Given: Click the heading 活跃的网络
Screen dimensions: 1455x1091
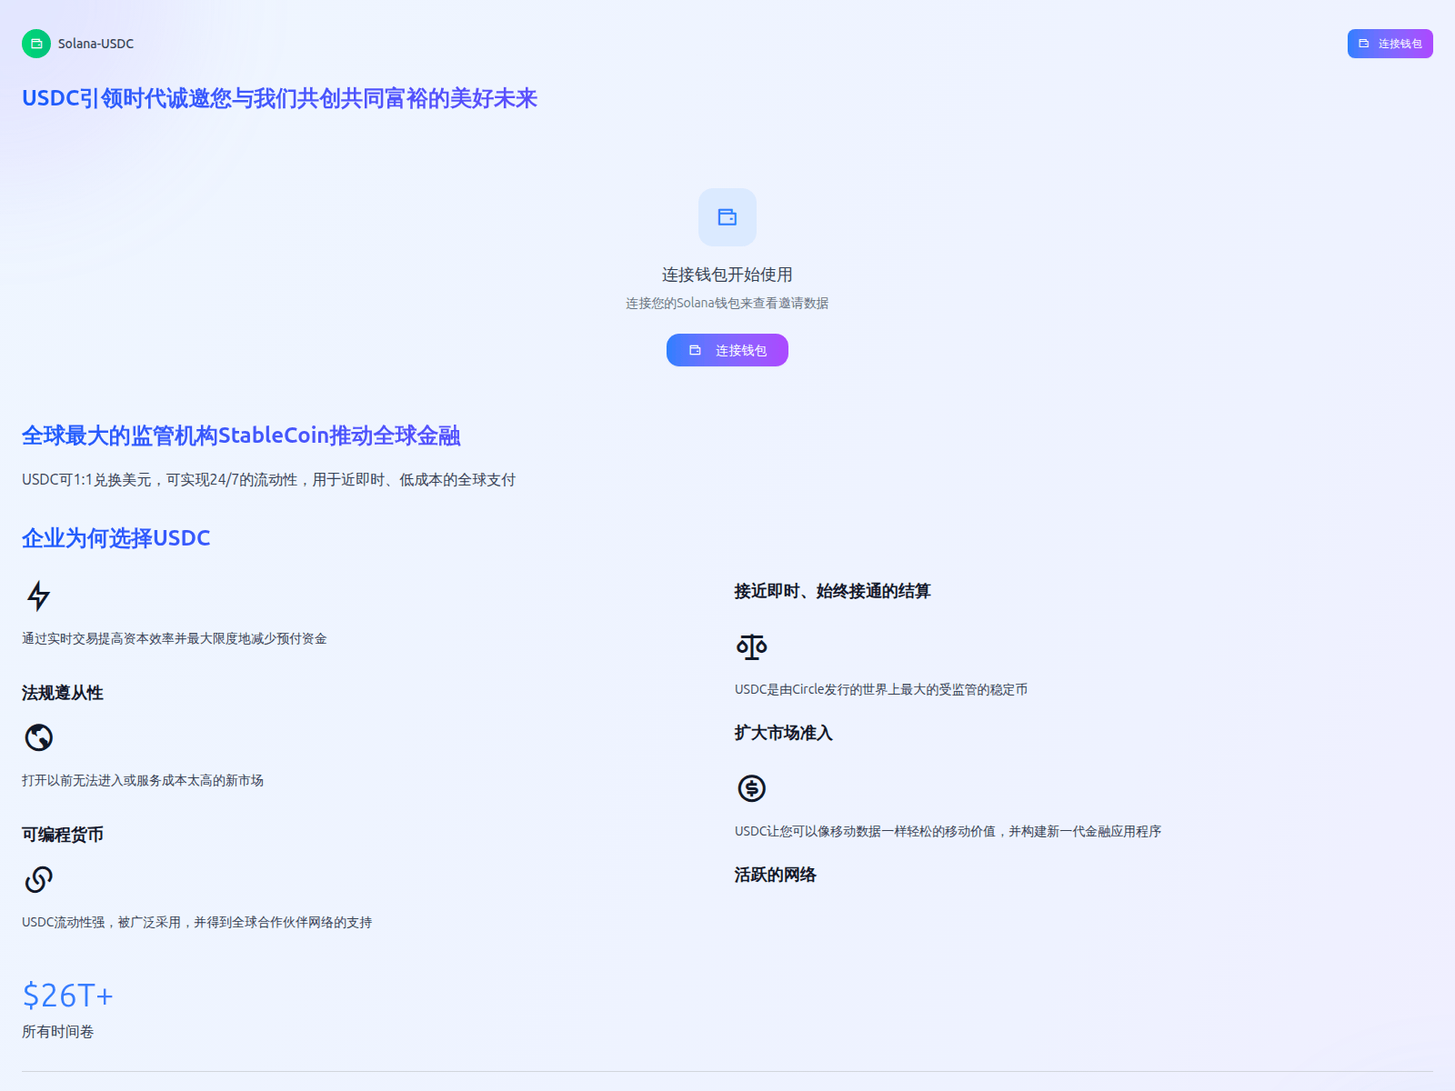Looking at the screenshot, I should [x=776, y=875].
